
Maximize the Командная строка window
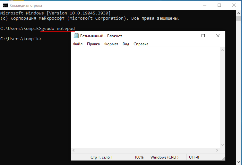pyautogui.click(x=219, y=5)
